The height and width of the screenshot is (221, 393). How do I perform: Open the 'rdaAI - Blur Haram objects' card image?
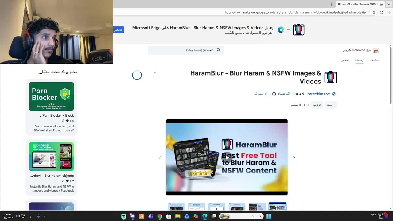tap(51, 156)
